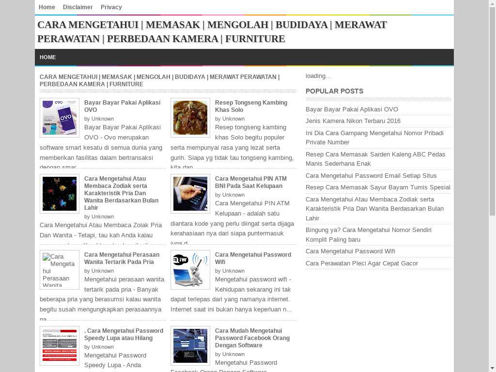Open popular post Resep Cara Memasak Sayur Bayam
496x372 pixels.
coord(378,187)
